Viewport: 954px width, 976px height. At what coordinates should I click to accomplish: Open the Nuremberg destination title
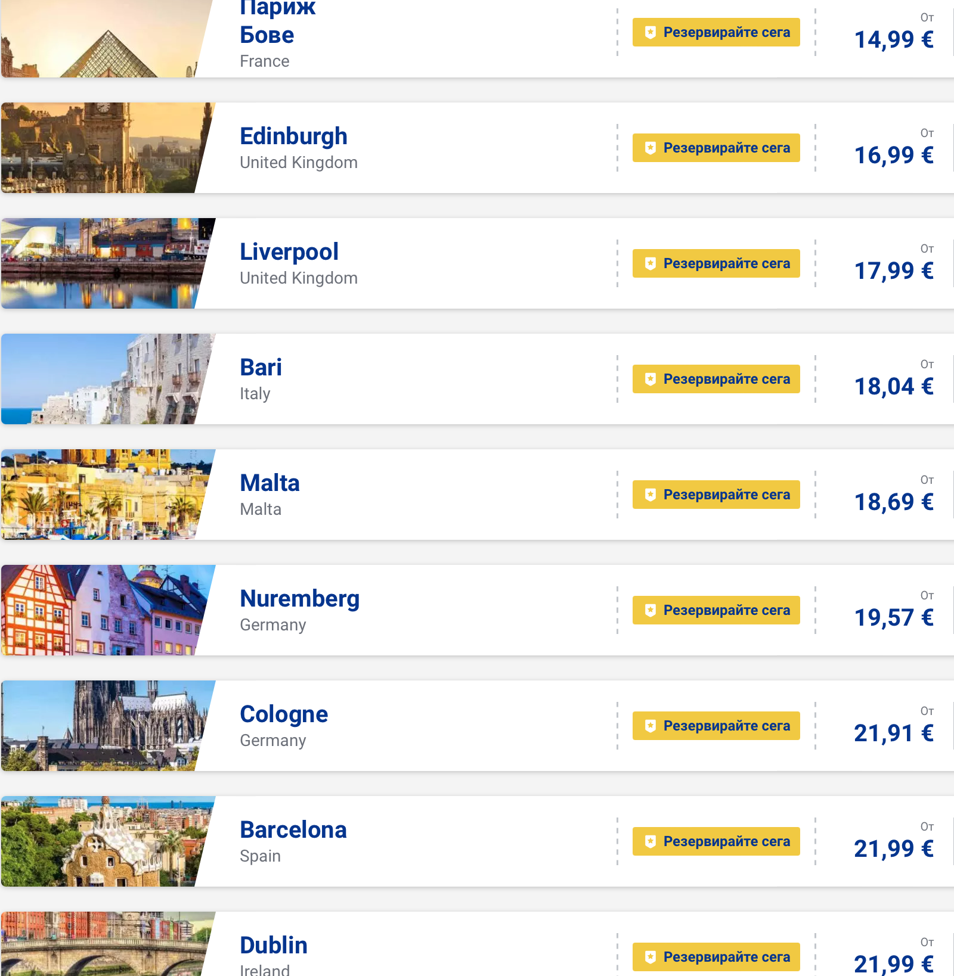coord(299,599)
